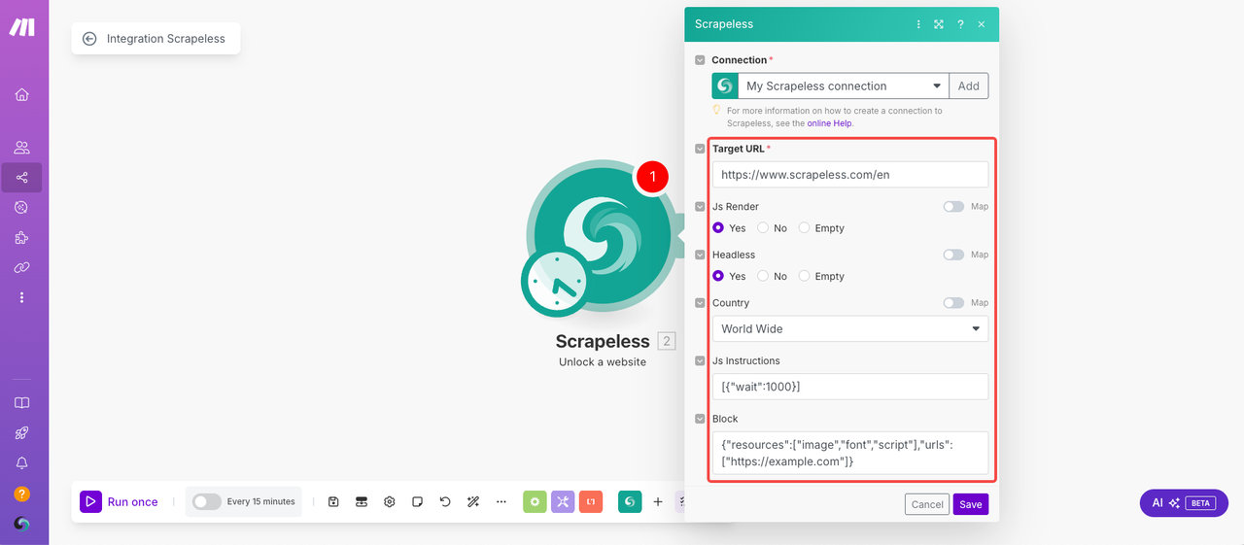Open the Team users sidebar icon
Image resolution: width=1244 pixels, height=545 pixels.
coord(21,148)
